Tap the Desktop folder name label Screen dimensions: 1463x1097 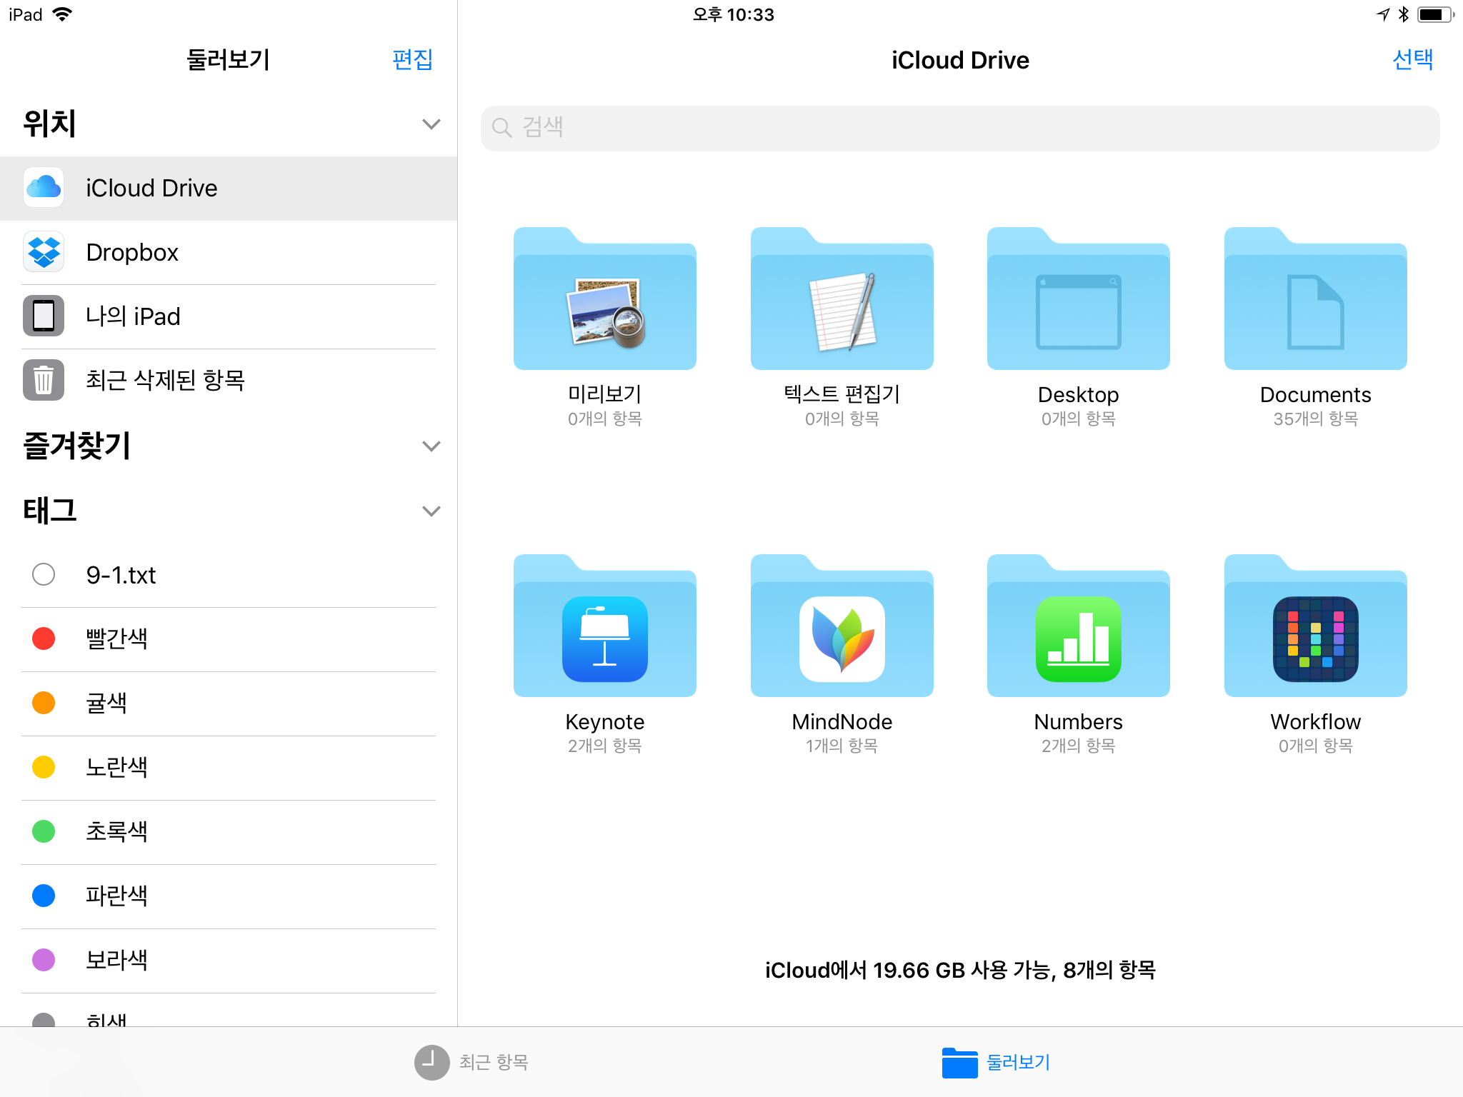(x=1078, y=395)
